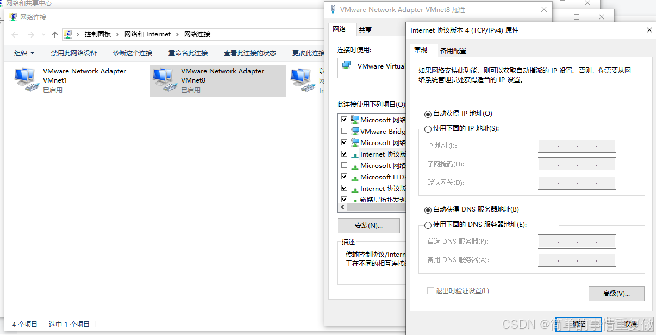Screen dimensions: 656x335
Task: Uncheck the highlighted Internet 协议 row checkbox
Action: pos(344,154)
